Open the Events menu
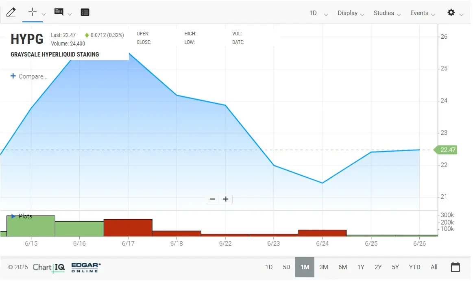This screenshot has height=281, width=473. [x=422, y=13]
